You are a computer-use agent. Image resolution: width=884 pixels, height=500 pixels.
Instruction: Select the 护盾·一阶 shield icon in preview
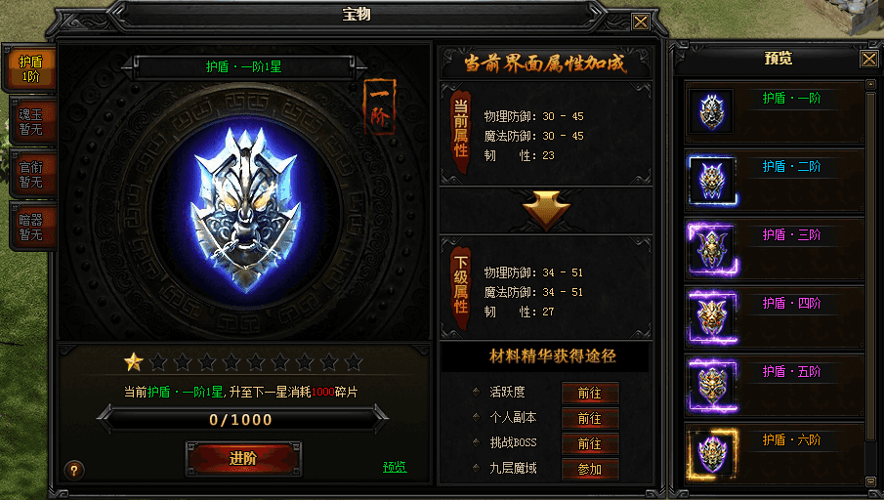(711, 111)
